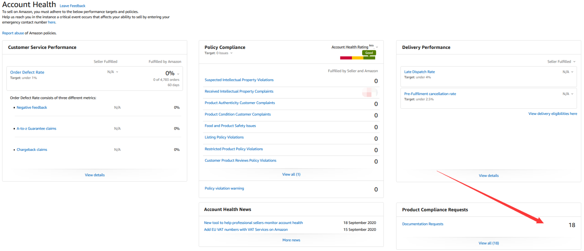Click the green Good rating badge
Viewport: 584px width, 251px height.
369,53
